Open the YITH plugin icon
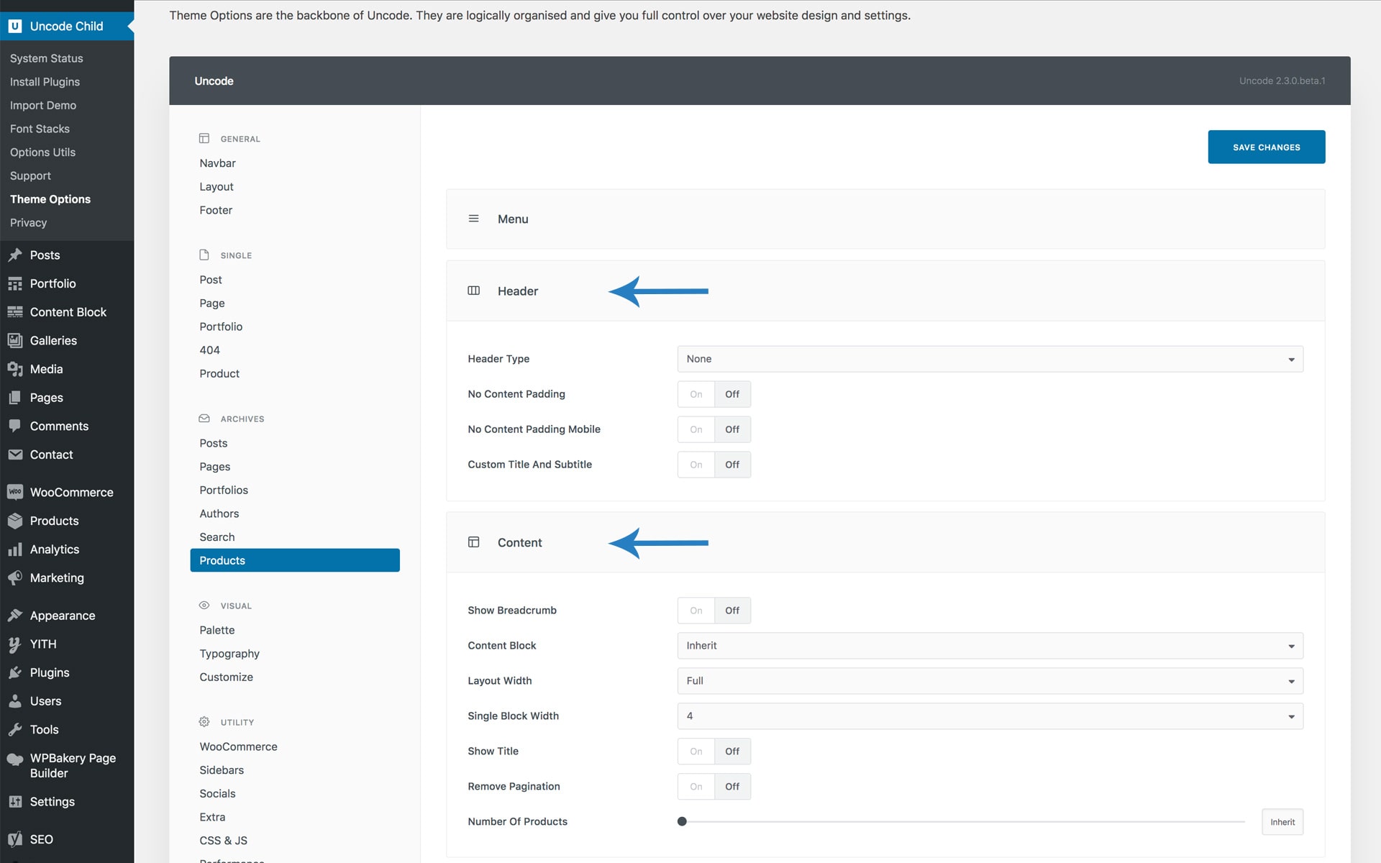 pyautogui.click(x=14, y=644)
